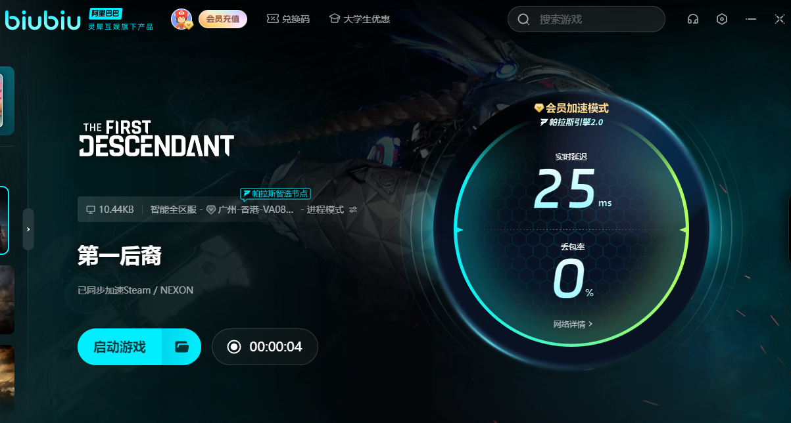Expand the left game sidebar arrow

(x=28, y=229)
